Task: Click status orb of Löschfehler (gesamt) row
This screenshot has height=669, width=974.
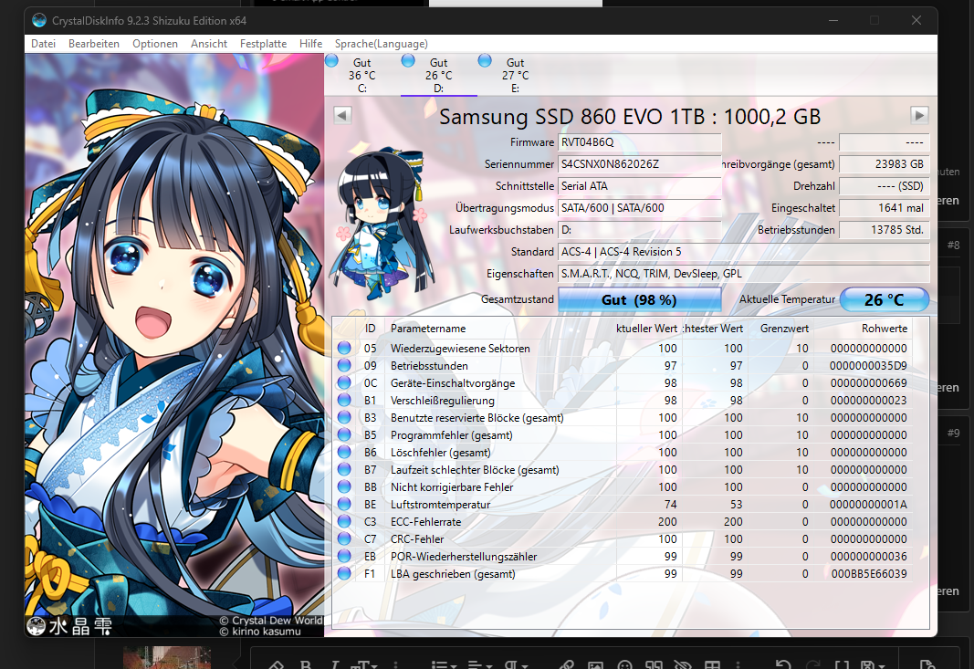Action: [x=344, y=452]
